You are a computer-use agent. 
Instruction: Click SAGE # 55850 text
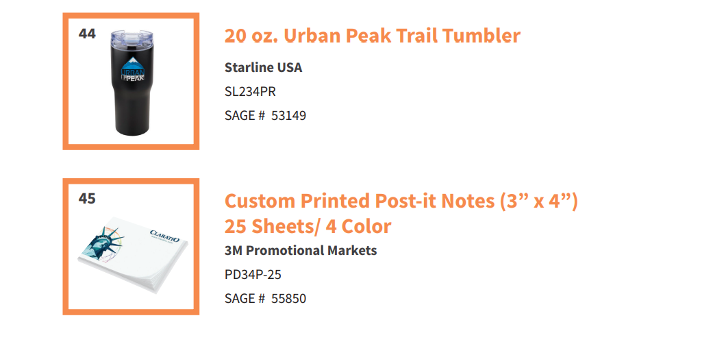265,298
